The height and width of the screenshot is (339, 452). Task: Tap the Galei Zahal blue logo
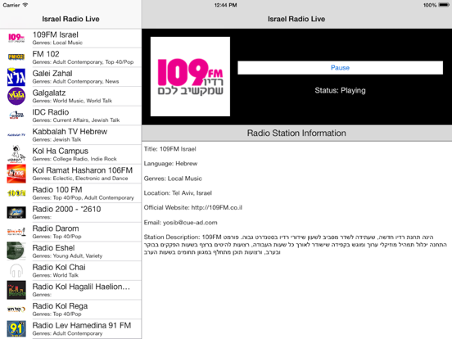click(16, 77)
